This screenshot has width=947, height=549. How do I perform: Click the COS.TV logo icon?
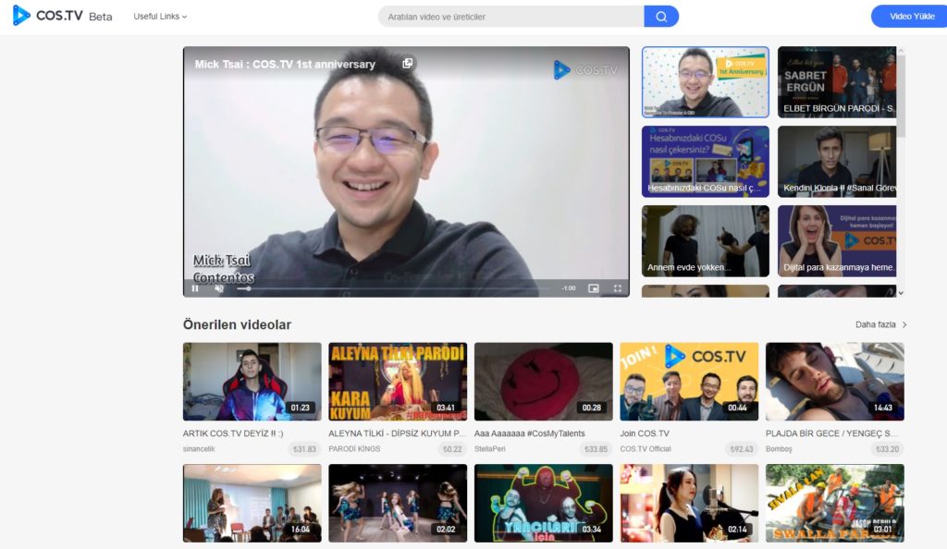[21, 16]
